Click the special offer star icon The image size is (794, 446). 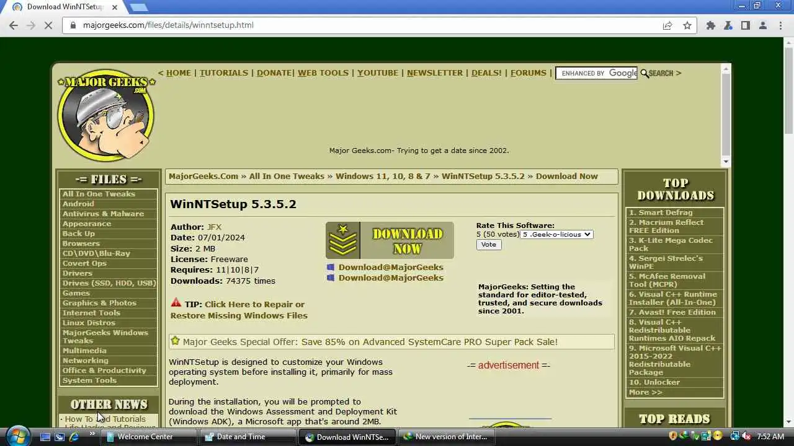(175, 341)
